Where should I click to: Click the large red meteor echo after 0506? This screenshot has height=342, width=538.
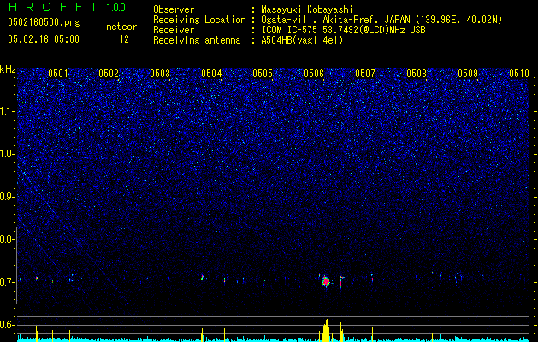[x=326, y=281]
